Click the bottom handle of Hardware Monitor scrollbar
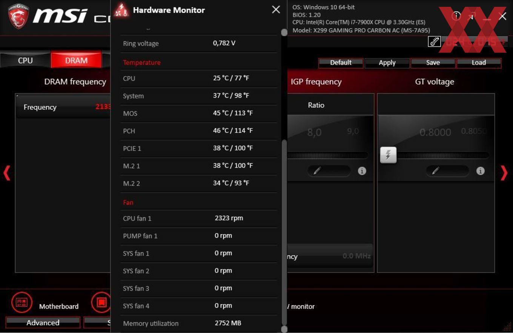Screen dimensions: 513x333 [x=284, y=329]
